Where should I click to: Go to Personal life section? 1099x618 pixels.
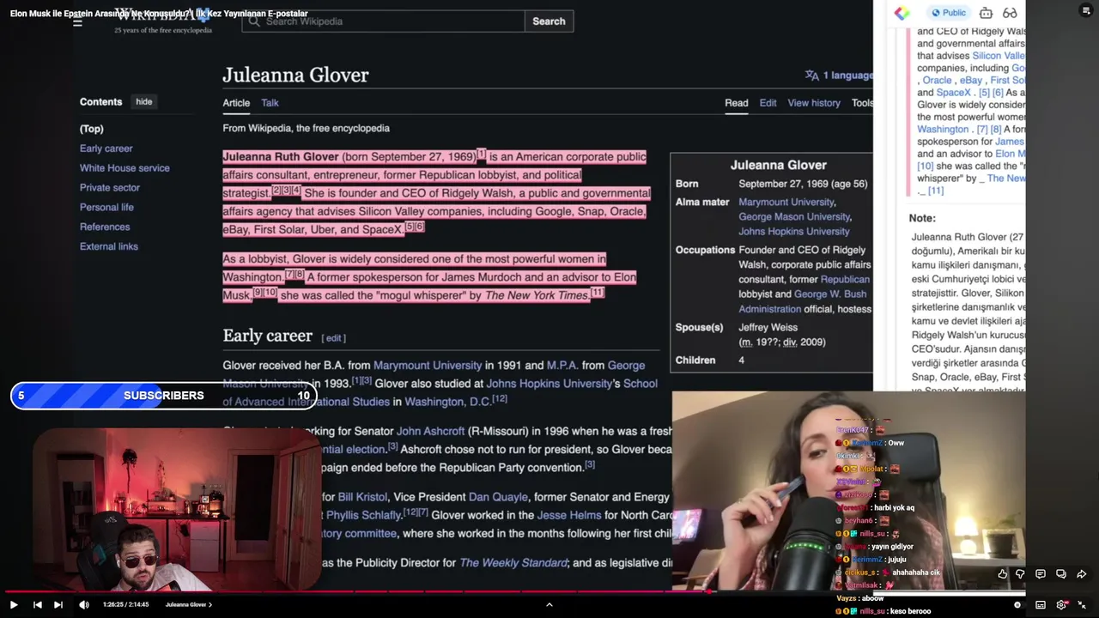(106, 208)
